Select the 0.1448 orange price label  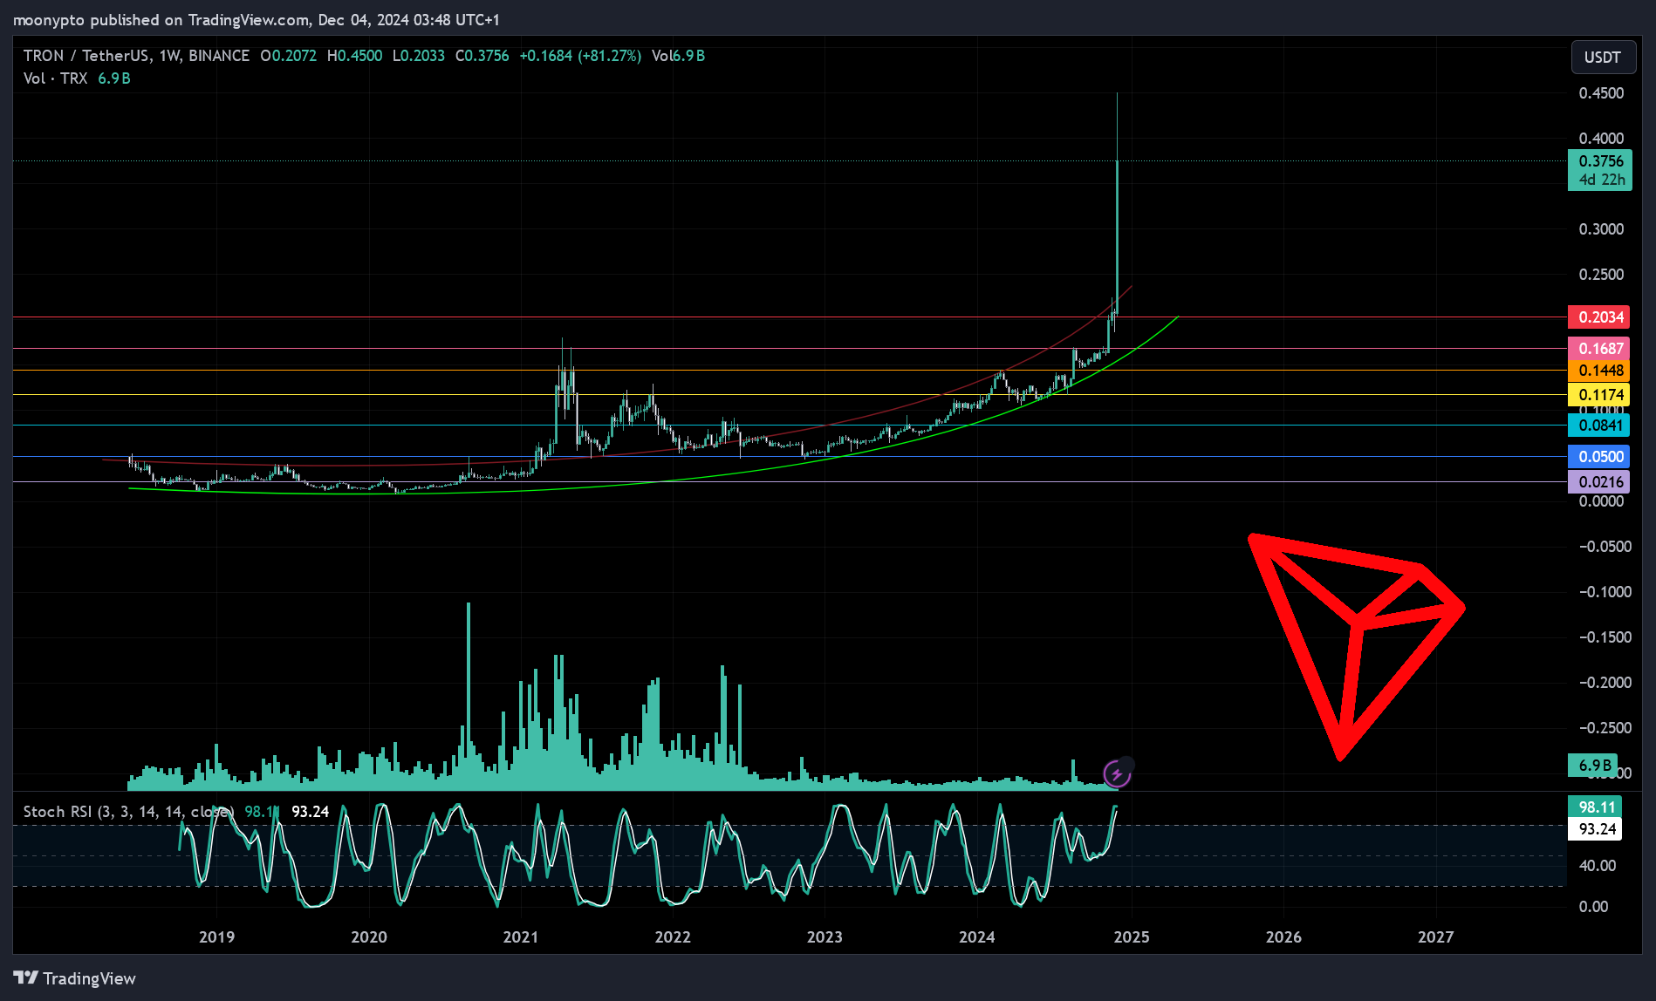1599,371
